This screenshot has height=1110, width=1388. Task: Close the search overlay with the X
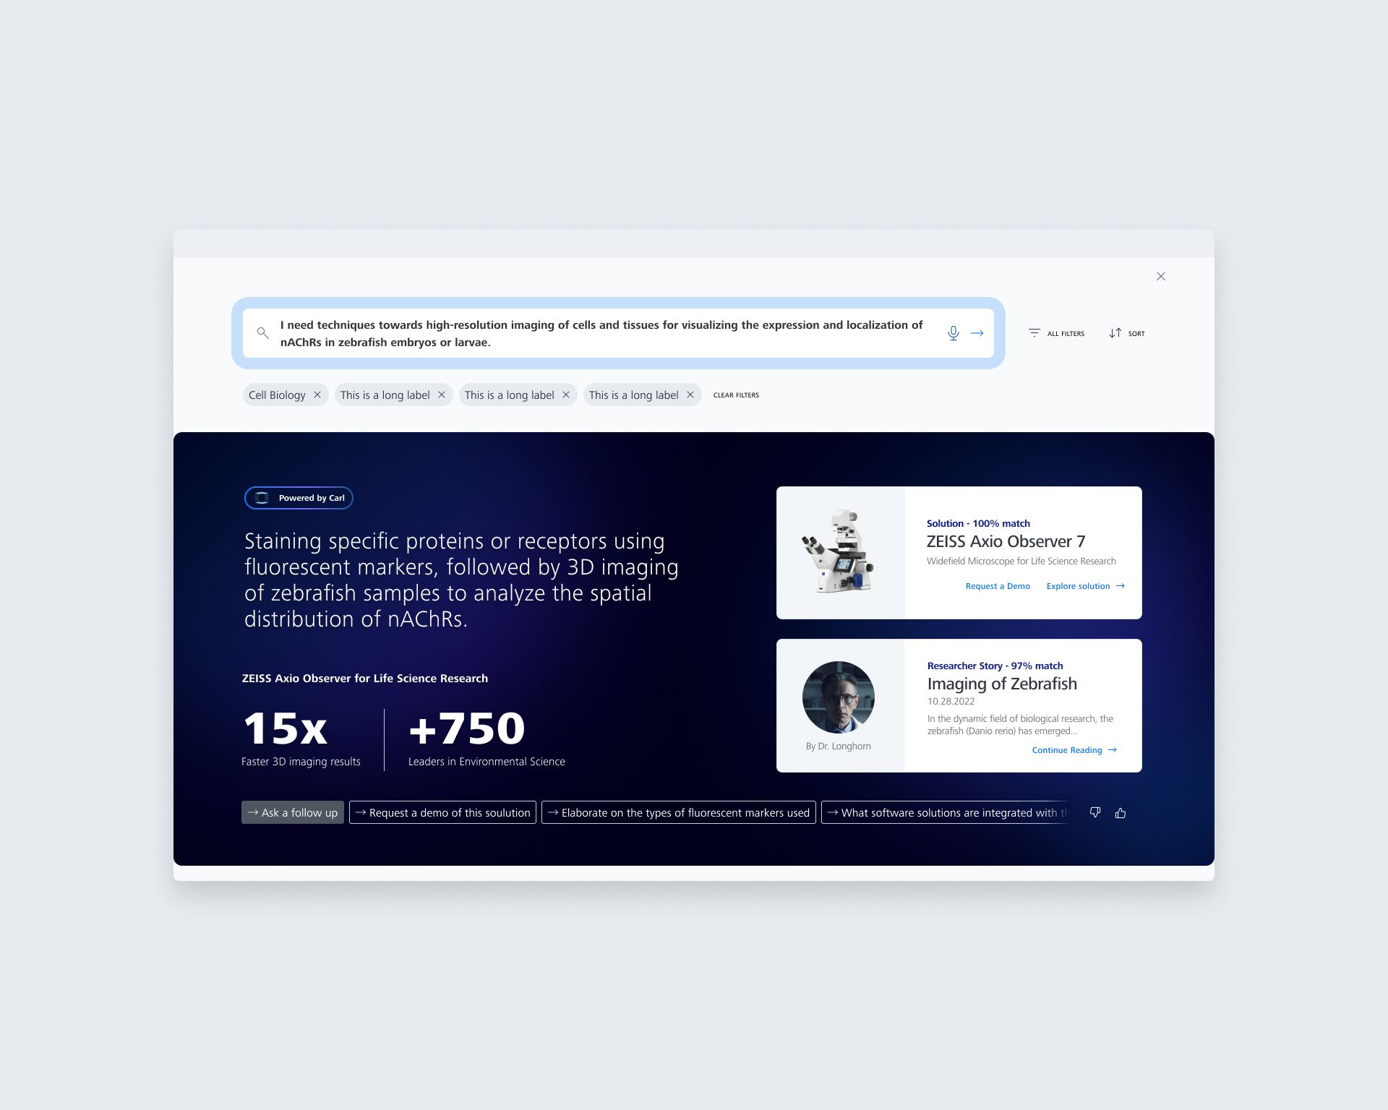tap(1161, 277)
